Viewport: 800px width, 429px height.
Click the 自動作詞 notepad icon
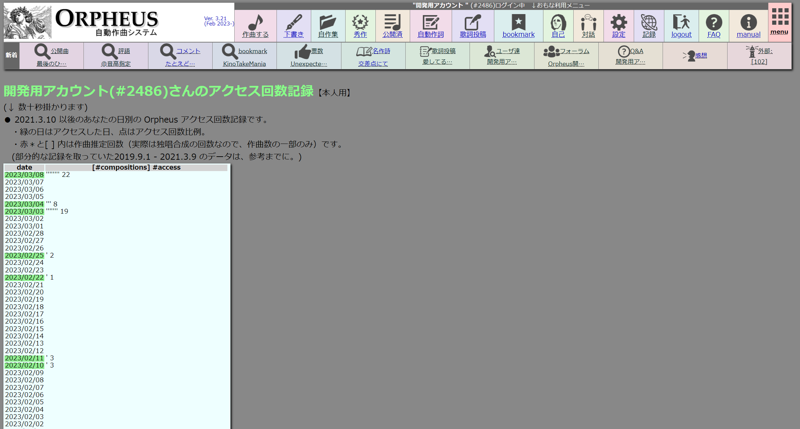pos(430,23)
